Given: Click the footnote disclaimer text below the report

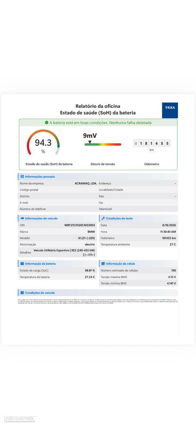Looking at the screenshot, I should 98,301.
